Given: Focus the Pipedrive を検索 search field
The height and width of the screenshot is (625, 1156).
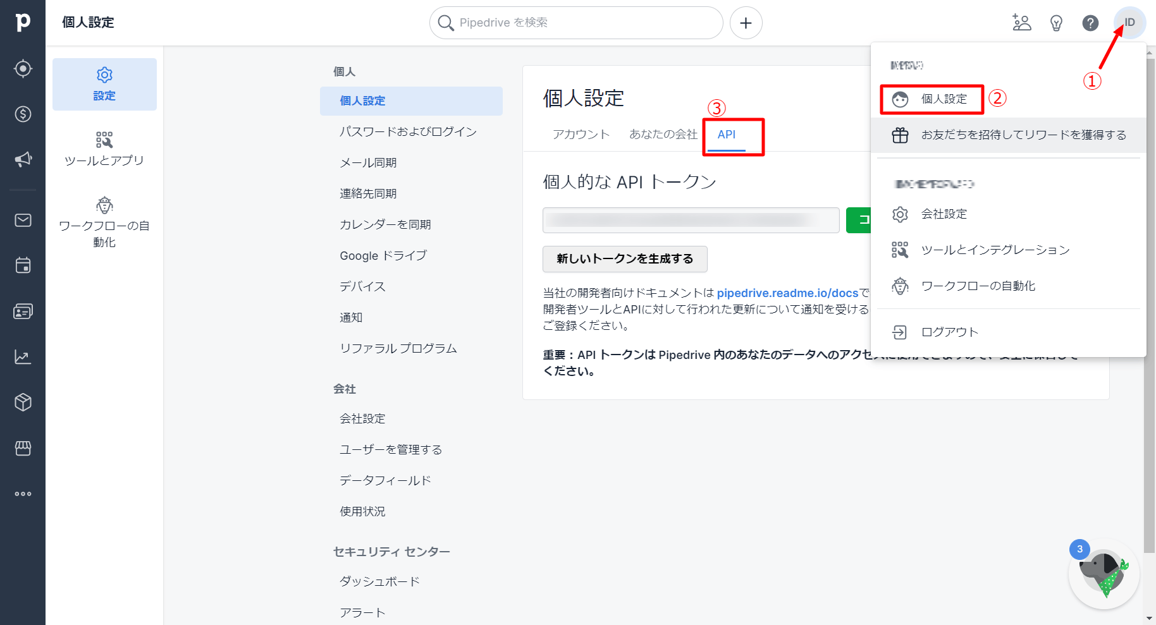Looking at the screenshot, I should click(576, 23).
